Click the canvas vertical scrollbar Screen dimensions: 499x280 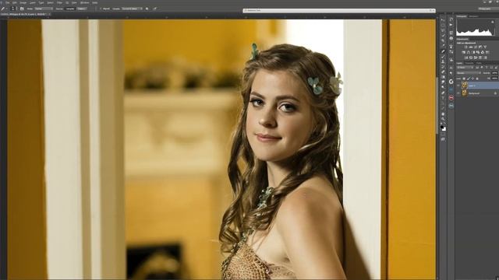[437, 105]
